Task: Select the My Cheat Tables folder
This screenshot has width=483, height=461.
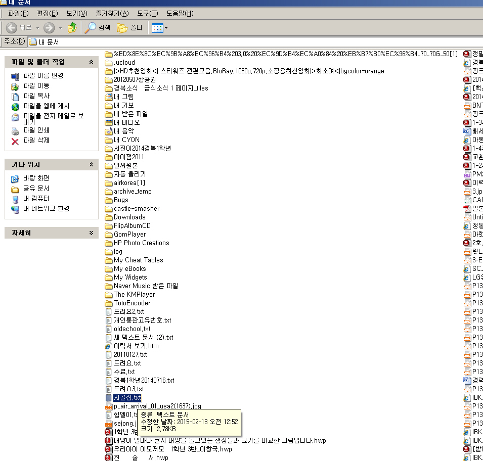Action: click(x=138, y=260)
